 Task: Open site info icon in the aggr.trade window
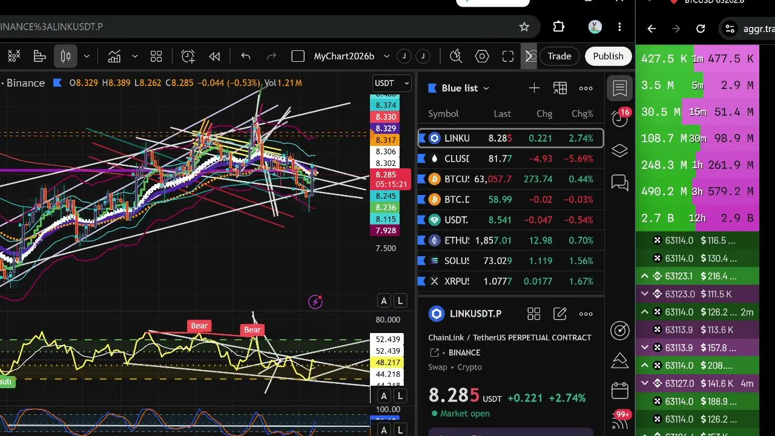730,28
